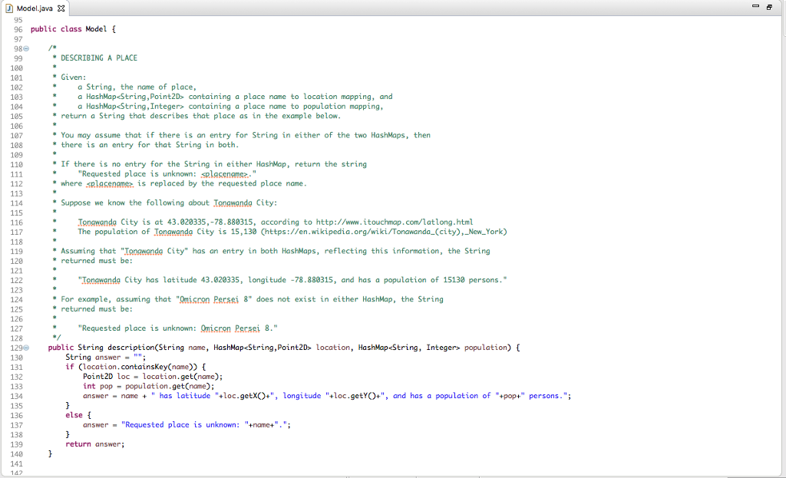
Task: Maximize the editor area using the restore icon
Action: [768, 6]
